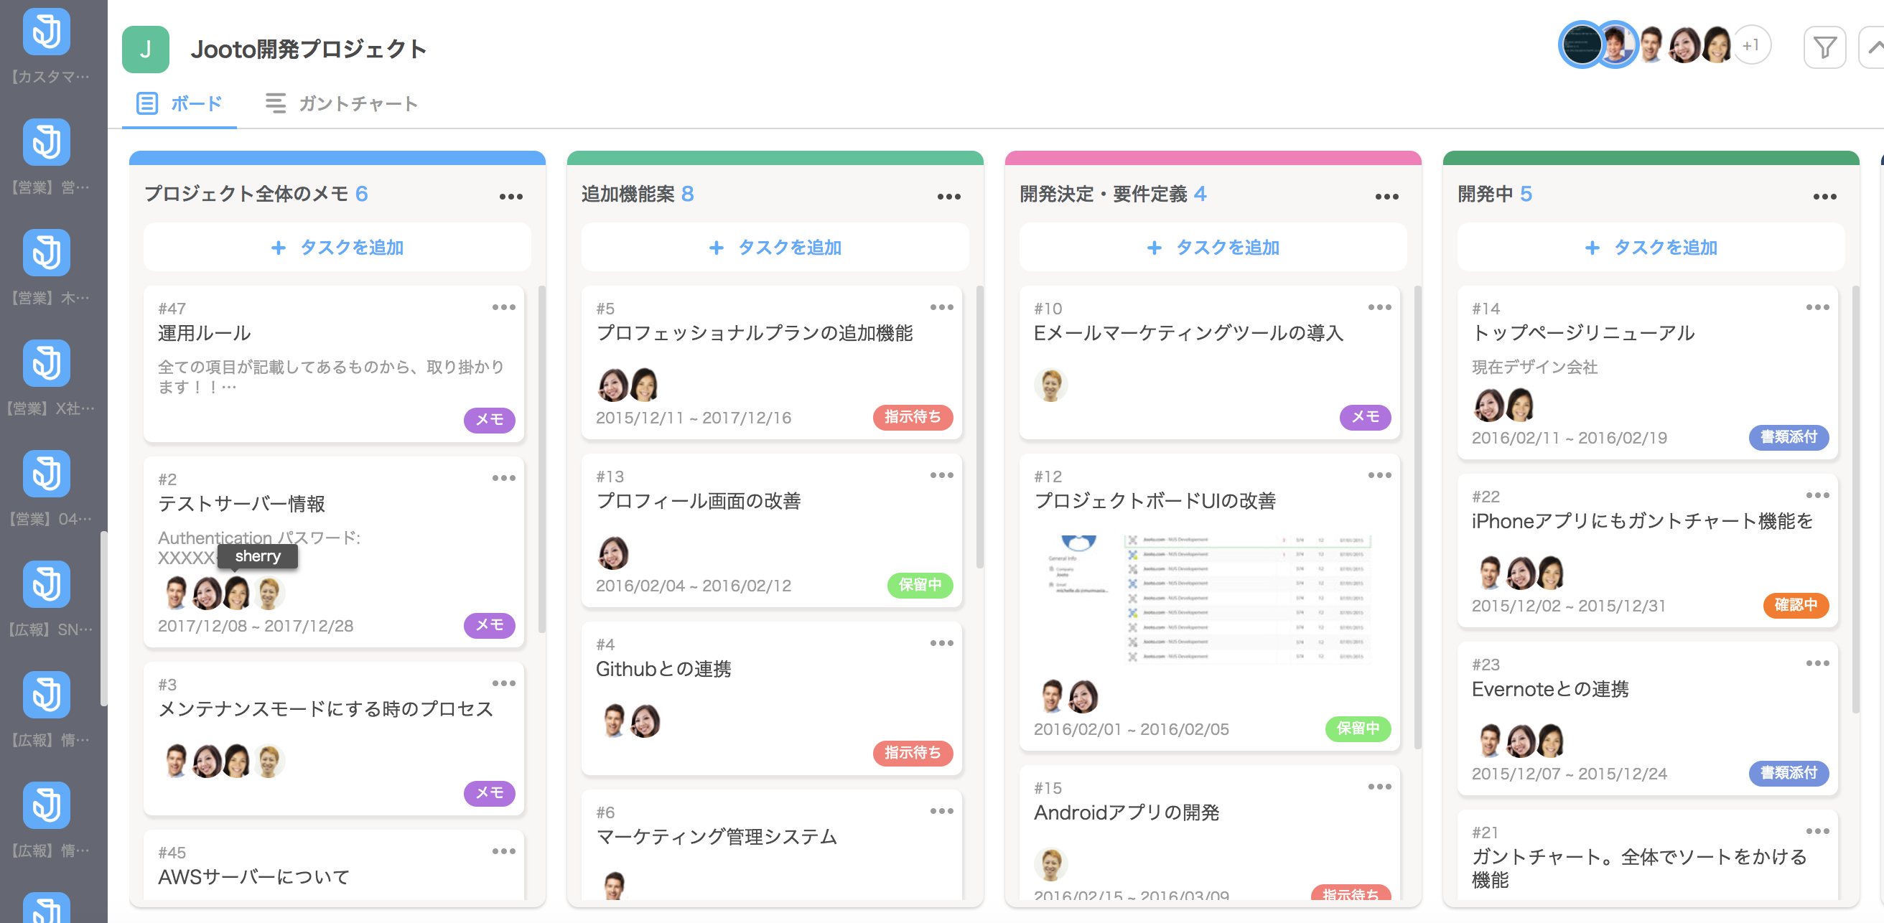
Task: Open 開発決定・要件定義 list options menu
Action: 1386,196
